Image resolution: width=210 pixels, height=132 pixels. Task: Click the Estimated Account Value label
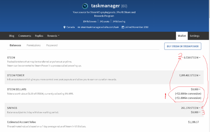(x=21, y=122)
